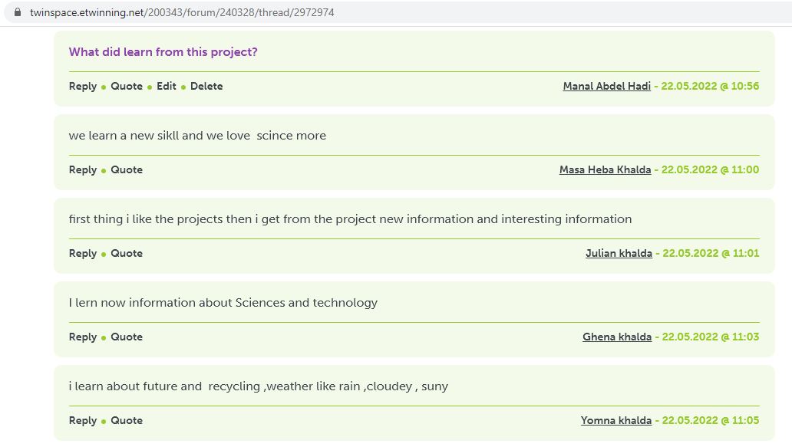Quote Masa Heba Khalda's comment

pyautogui.click(x=127, y=170)
